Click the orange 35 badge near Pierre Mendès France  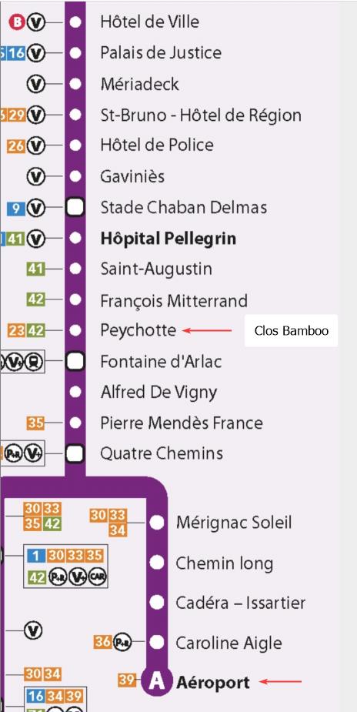click(35, 423)
